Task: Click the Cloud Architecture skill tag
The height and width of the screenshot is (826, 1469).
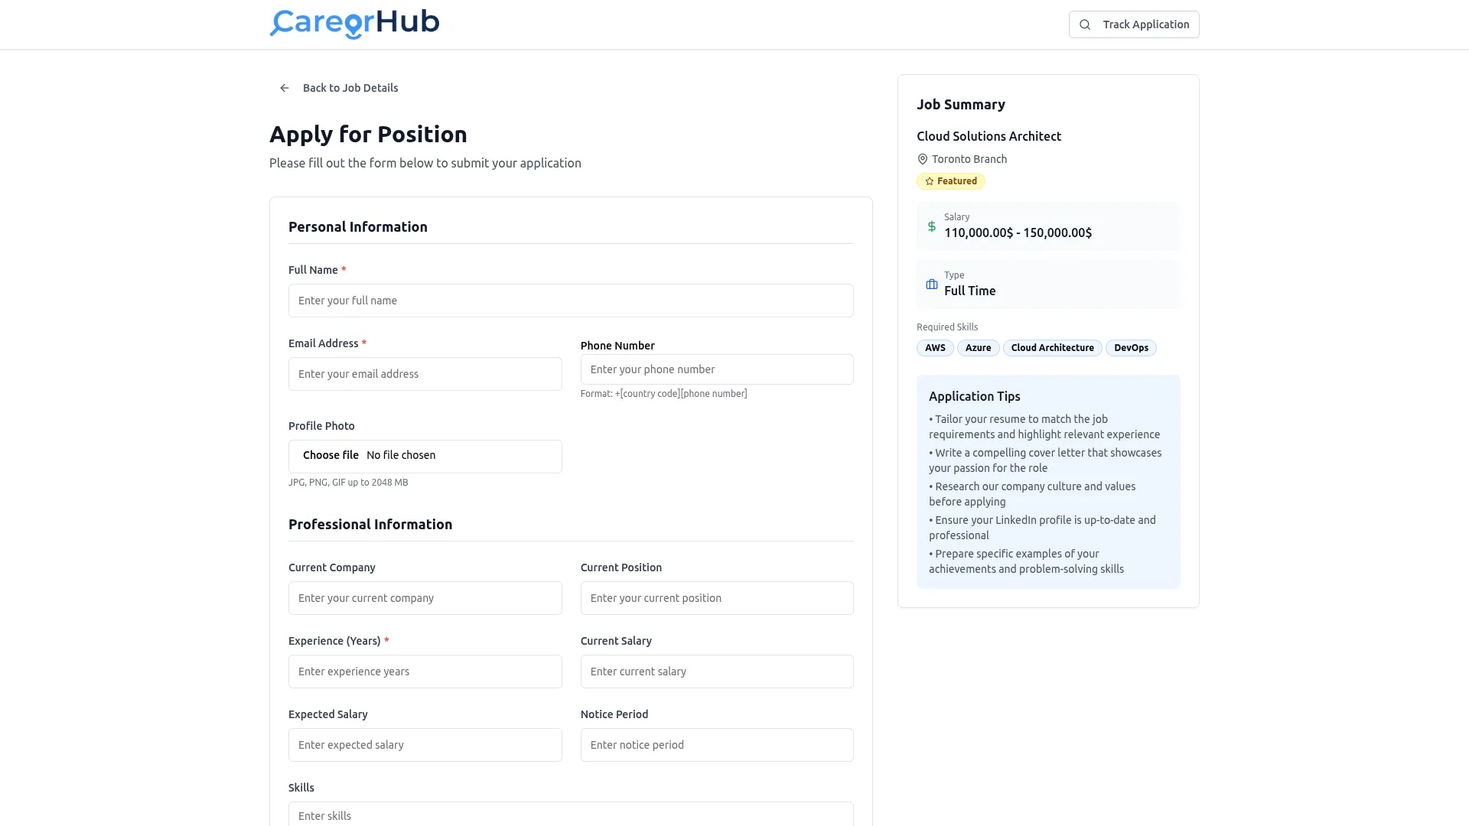Action: coord(1052,348)
